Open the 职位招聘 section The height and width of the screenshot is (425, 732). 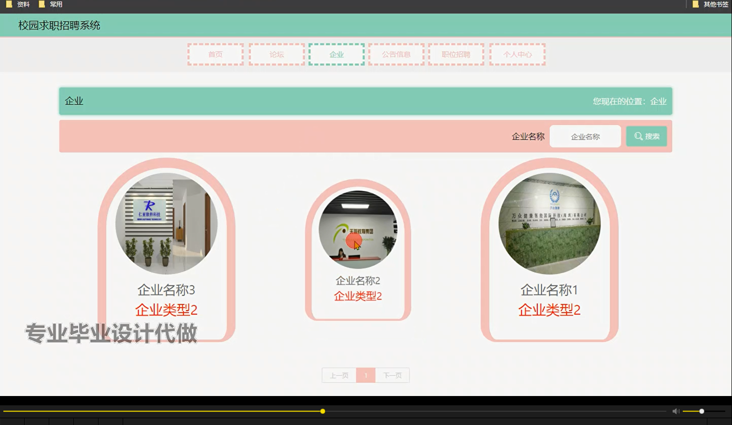[456, 54]
